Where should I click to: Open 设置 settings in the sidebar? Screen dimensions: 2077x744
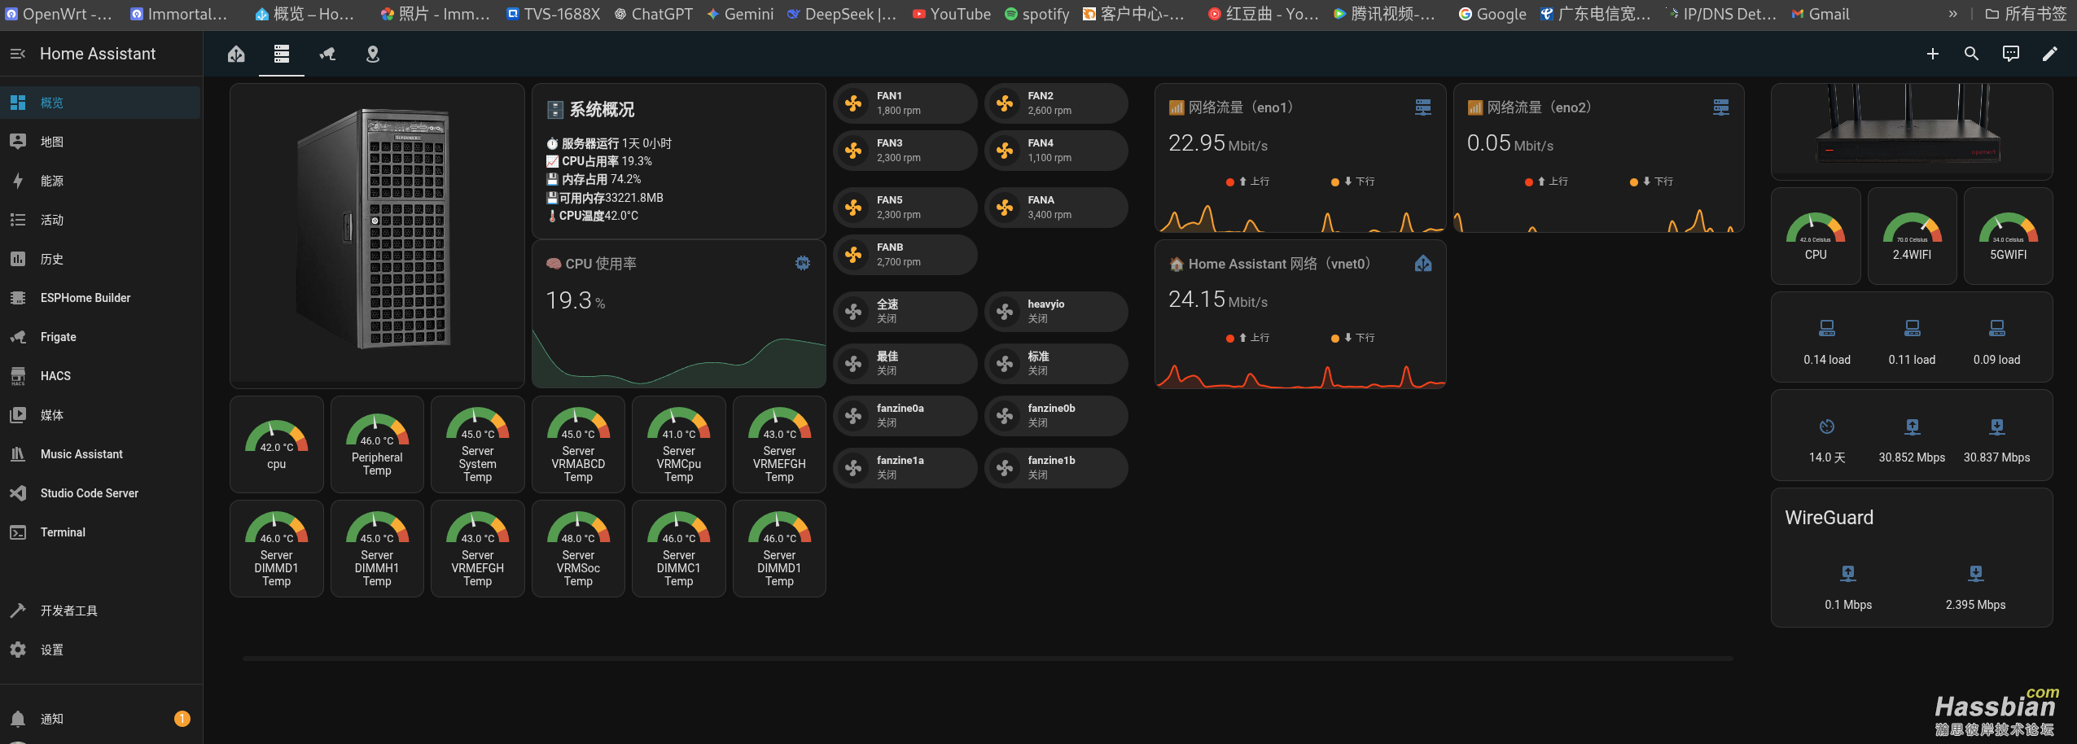tap(52, 650)
